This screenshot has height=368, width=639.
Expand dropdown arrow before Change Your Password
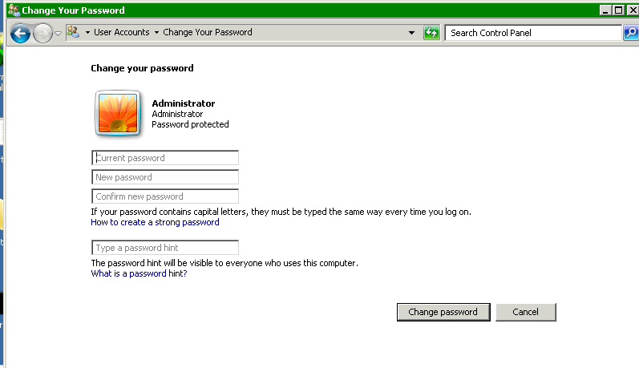tap(156, 33)
